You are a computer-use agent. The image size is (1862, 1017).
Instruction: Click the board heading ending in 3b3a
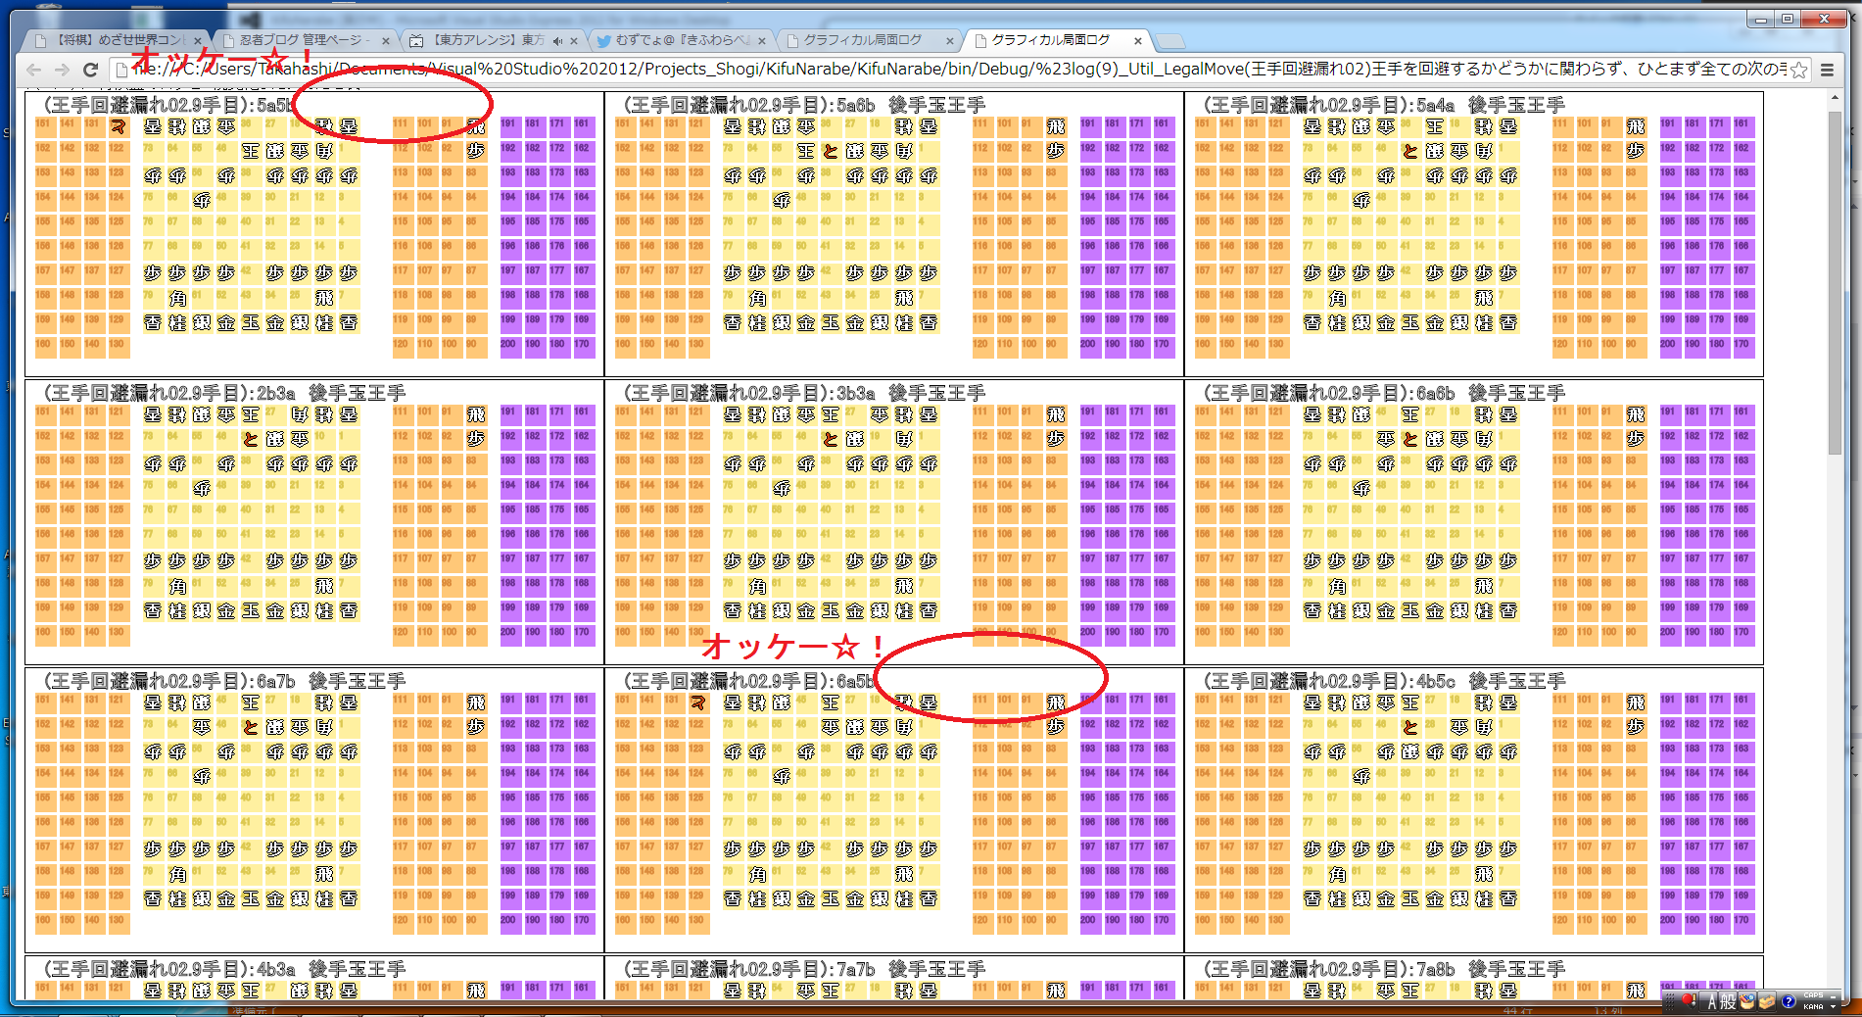(805, 393)
